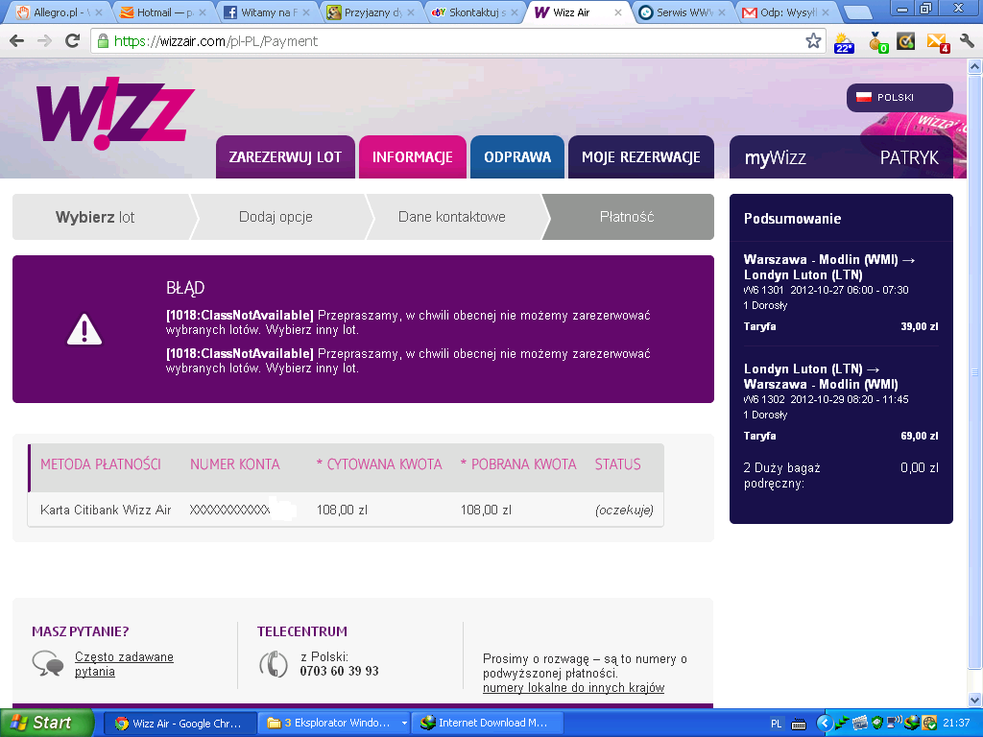
Task: Click the browser forward arrow
Action: point(44,41)
